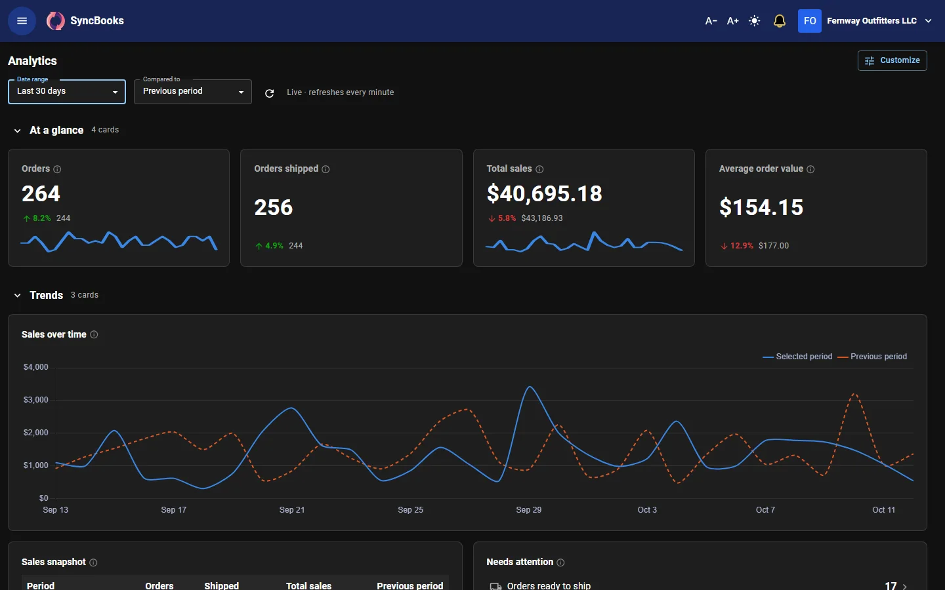Image resolution: width=945 pixels, height=590 pixels.
Task: Click the chevron next to 17 orders
Action: coord(905,587)
